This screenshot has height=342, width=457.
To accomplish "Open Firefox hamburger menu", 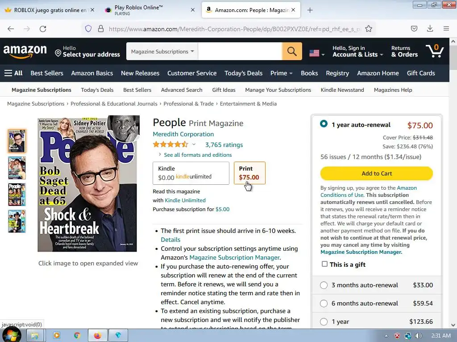I will point(446,28).
